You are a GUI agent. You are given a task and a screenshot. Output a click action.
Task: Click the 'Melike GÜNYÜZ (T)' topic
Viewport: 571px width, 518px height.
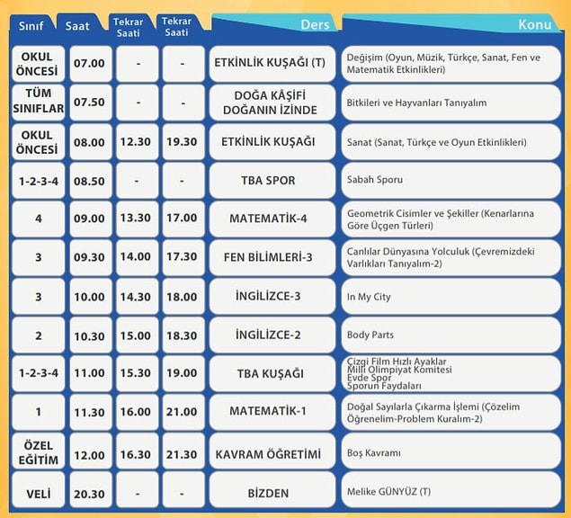(451, 490)
